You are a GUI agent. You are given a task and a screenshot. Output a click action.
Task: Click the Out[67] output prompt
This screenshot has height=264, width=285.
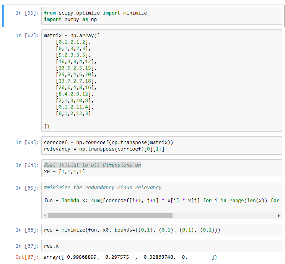pos(27,257)
